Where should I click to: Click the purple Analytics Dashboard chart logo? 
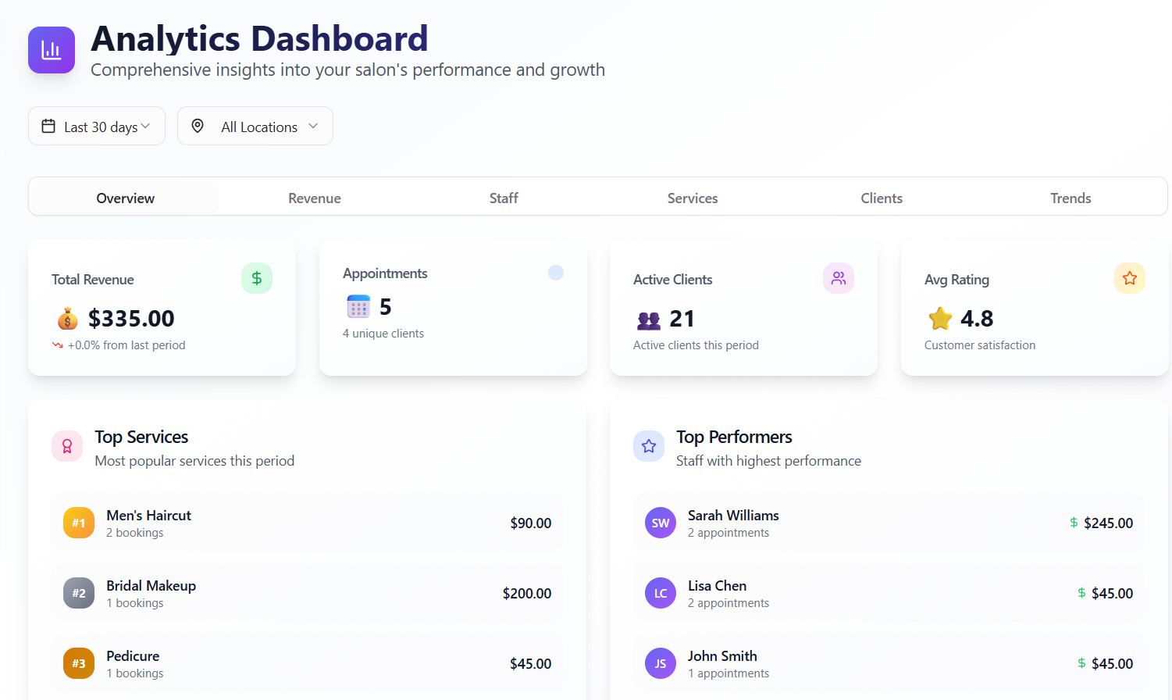coord(52,50)
